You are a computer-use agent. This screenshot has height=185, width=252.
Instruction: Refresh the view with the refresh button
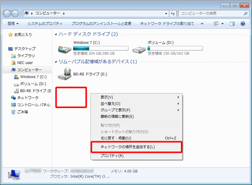coord(173,14)
